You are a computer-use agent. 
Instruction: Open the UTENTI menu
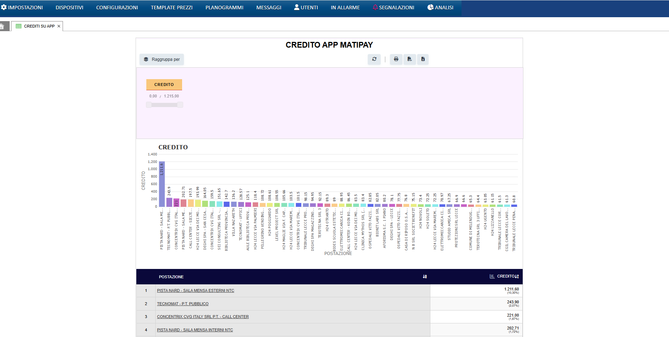(306, 8)
